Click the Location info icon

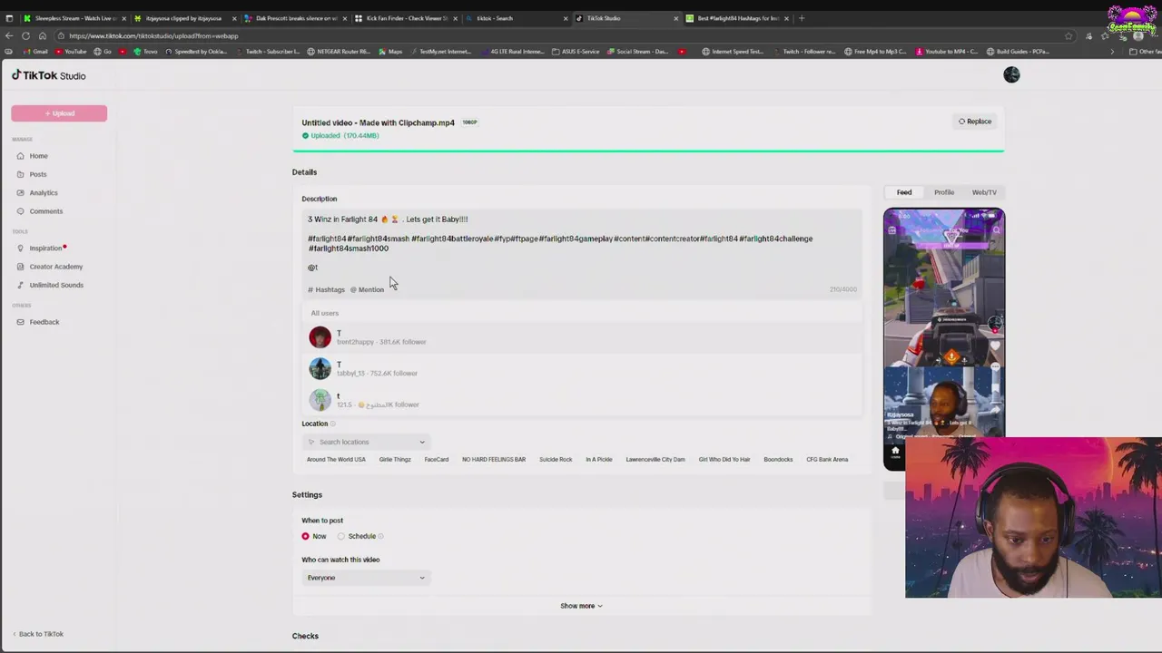click(x=333, y=424)
